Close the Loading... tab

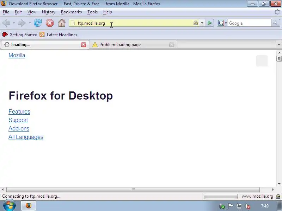click(84, 45)
